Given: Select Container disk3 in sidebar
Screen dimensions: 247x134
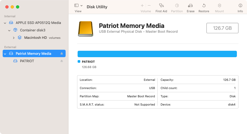Looking at the screenshot, I should 33,30.
